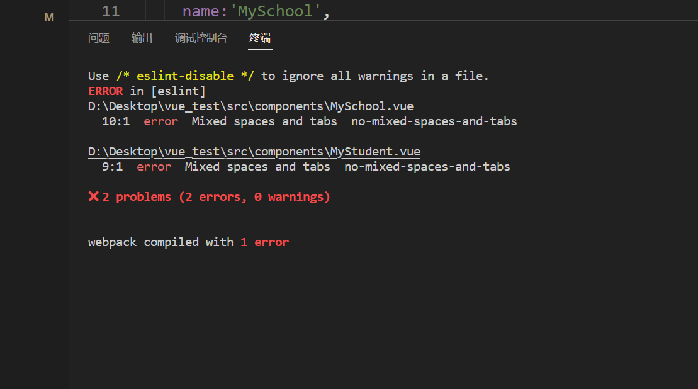Viewport: 698px width, 389px height.
Task: Click no-mixed-spaces-and-tabs rule under MySchool.vue
Action: click(434, 121)
